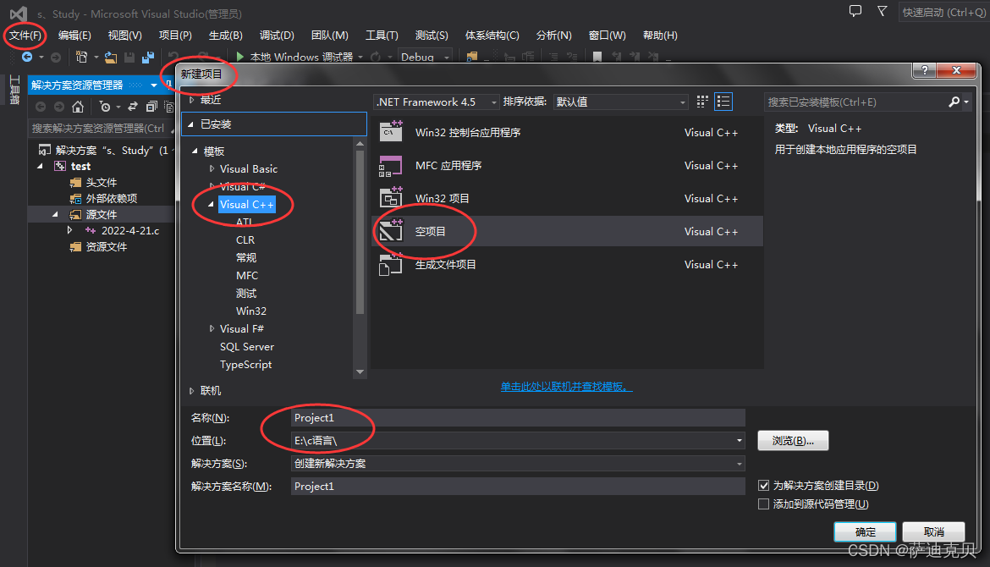Click the pending changes filter clock icon
Image resolution: width=990 pixels, height=567 pixels.
point(105,107)
